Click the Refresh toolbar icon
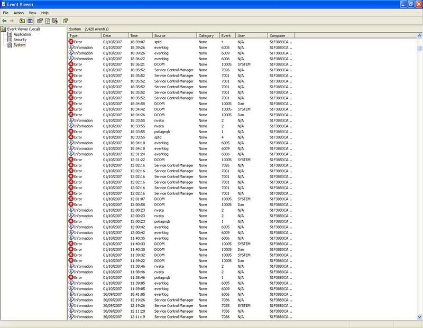 click(x=48, y=21)
